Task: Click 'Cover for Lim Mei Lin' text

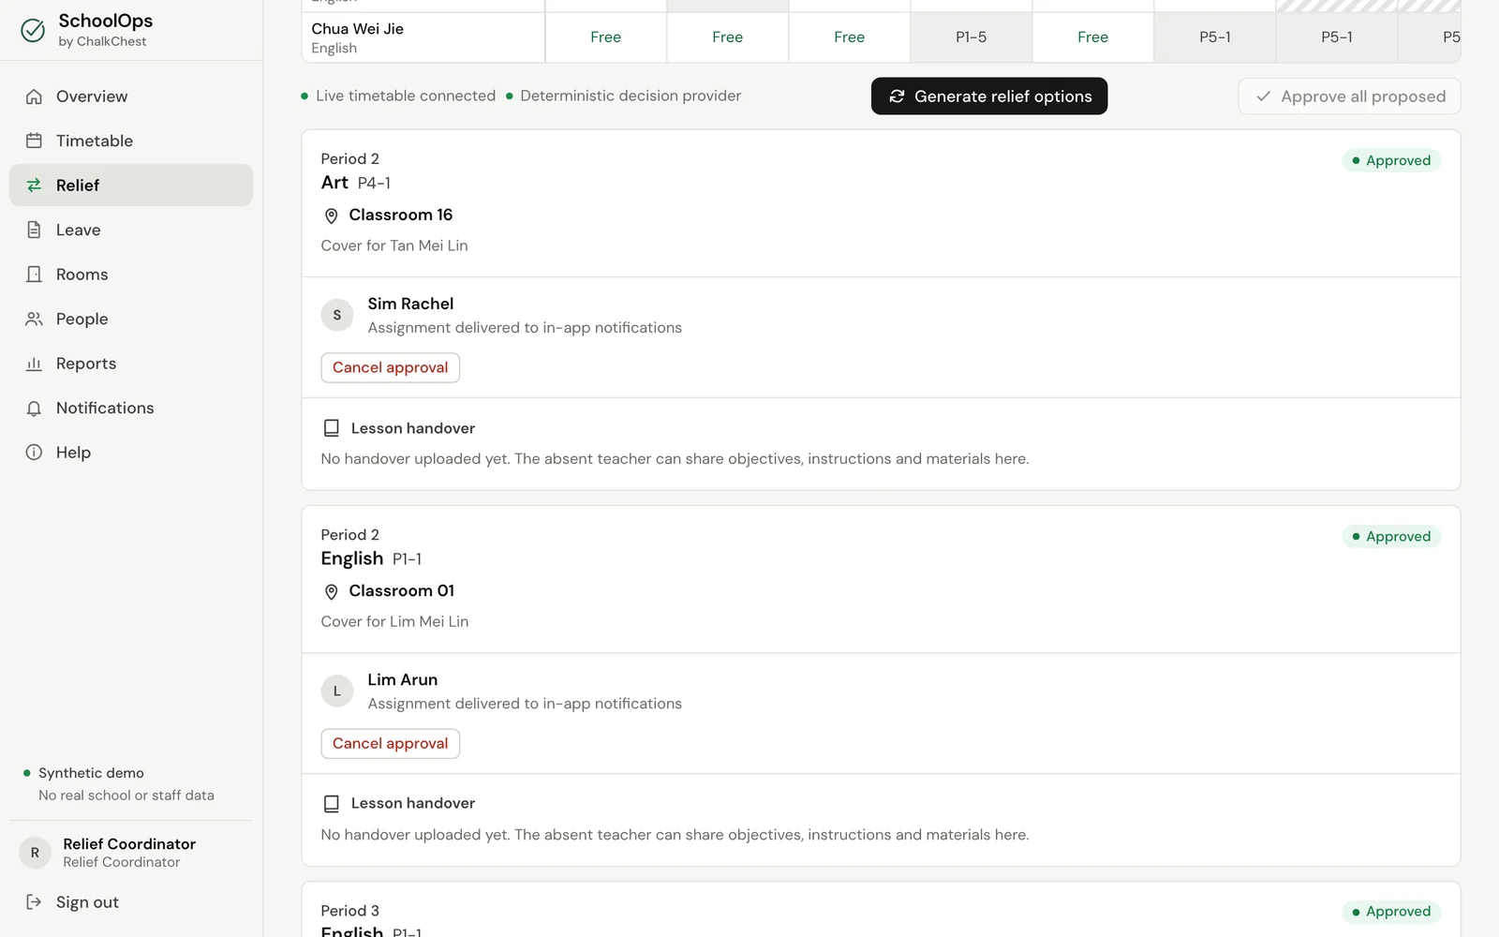Action: (394, 621)
